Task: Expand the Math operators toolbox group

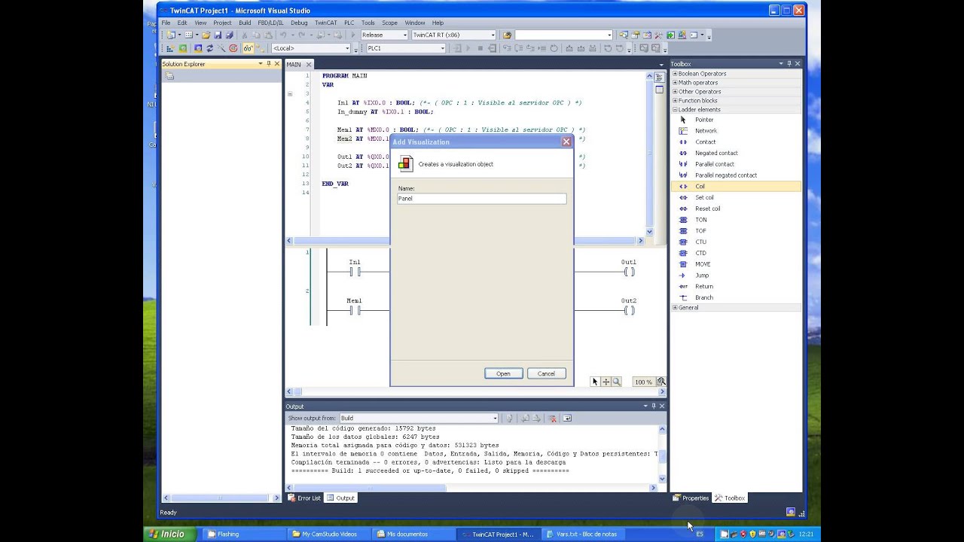Action: (675, 83)
